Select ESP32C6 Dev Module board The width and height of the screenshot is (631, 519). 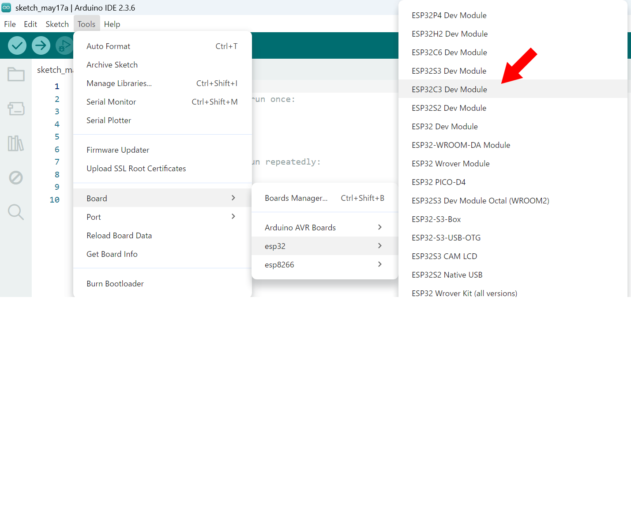[513, 53]
